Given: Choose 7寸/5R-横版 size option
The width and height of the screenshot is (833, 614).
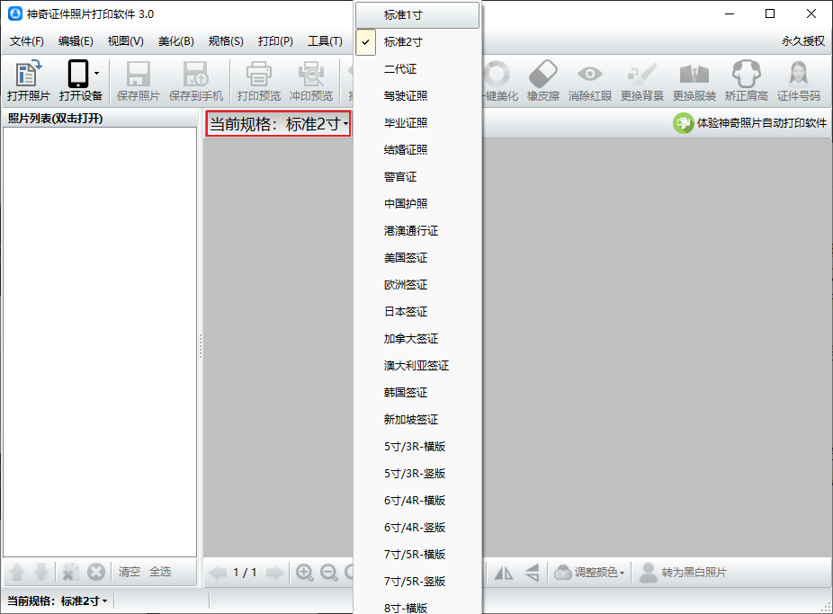Looking at the screenshot, I should click(x=417, y=555).
